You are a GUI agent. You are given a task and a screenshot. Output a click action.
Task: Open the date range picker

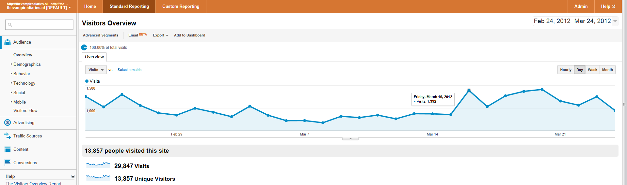point(575,21)
